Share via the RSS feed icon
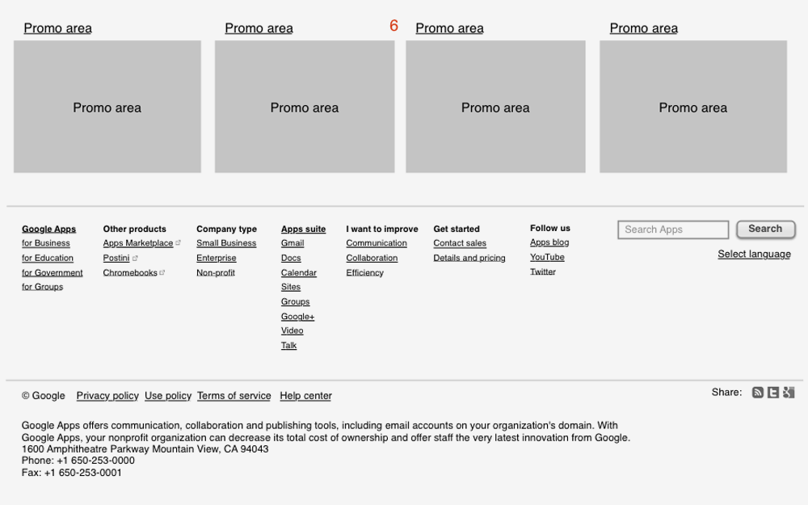Viewport: 808px width, 505px height. [758, 392]
